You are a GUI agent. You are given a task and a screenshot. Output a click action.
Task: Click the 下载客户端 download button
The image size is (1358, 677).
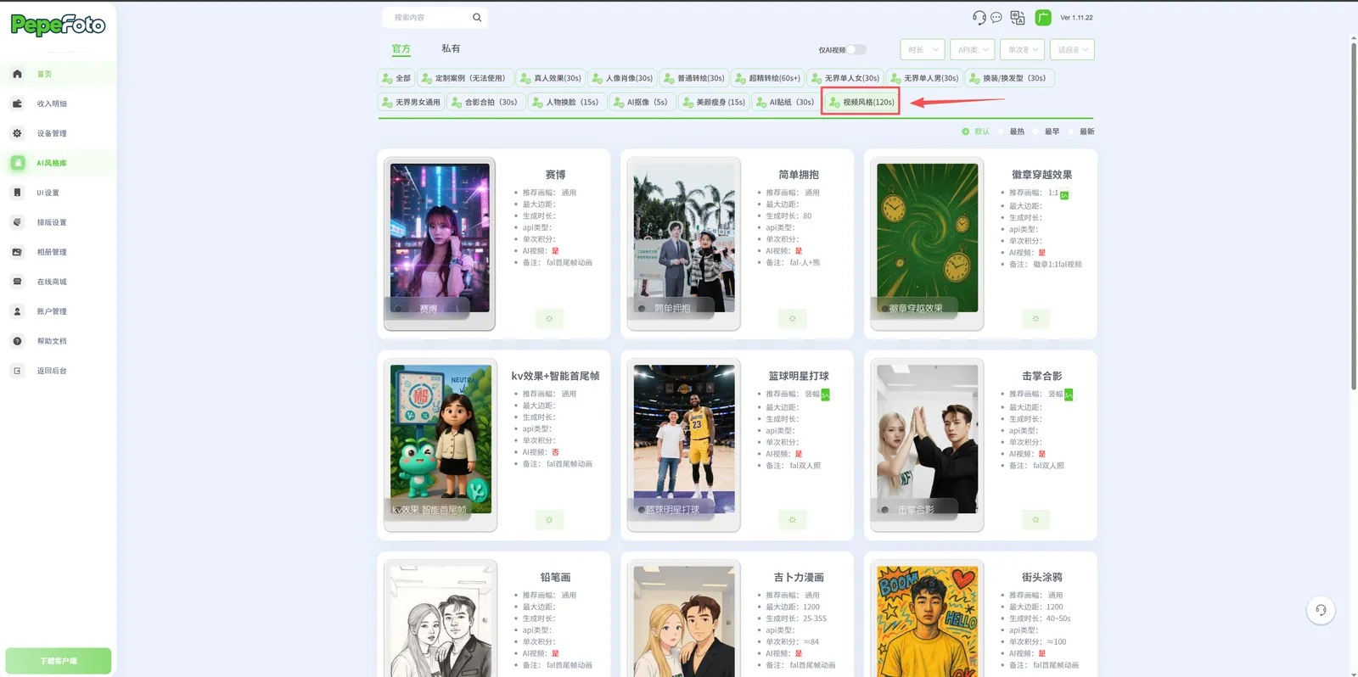click(59, 661)
